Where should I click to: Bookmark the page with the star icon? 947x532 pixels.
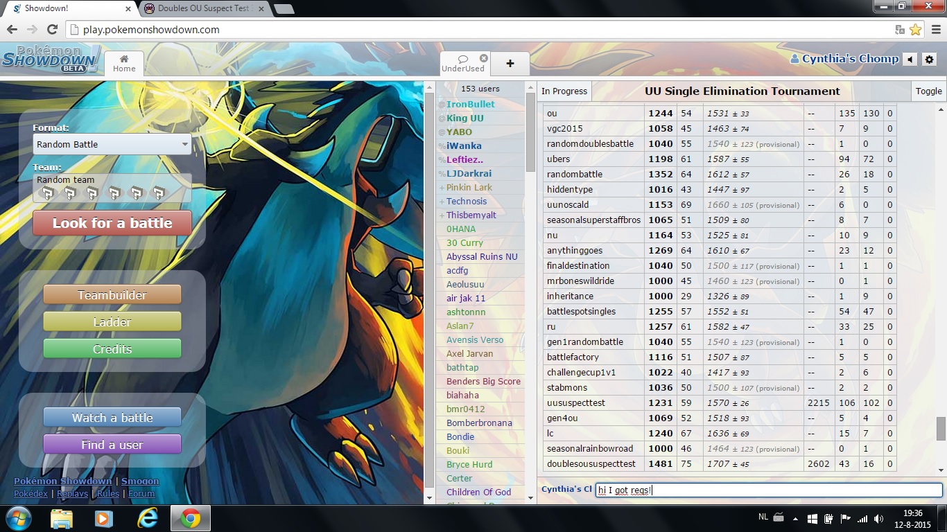tap(915, 30)
